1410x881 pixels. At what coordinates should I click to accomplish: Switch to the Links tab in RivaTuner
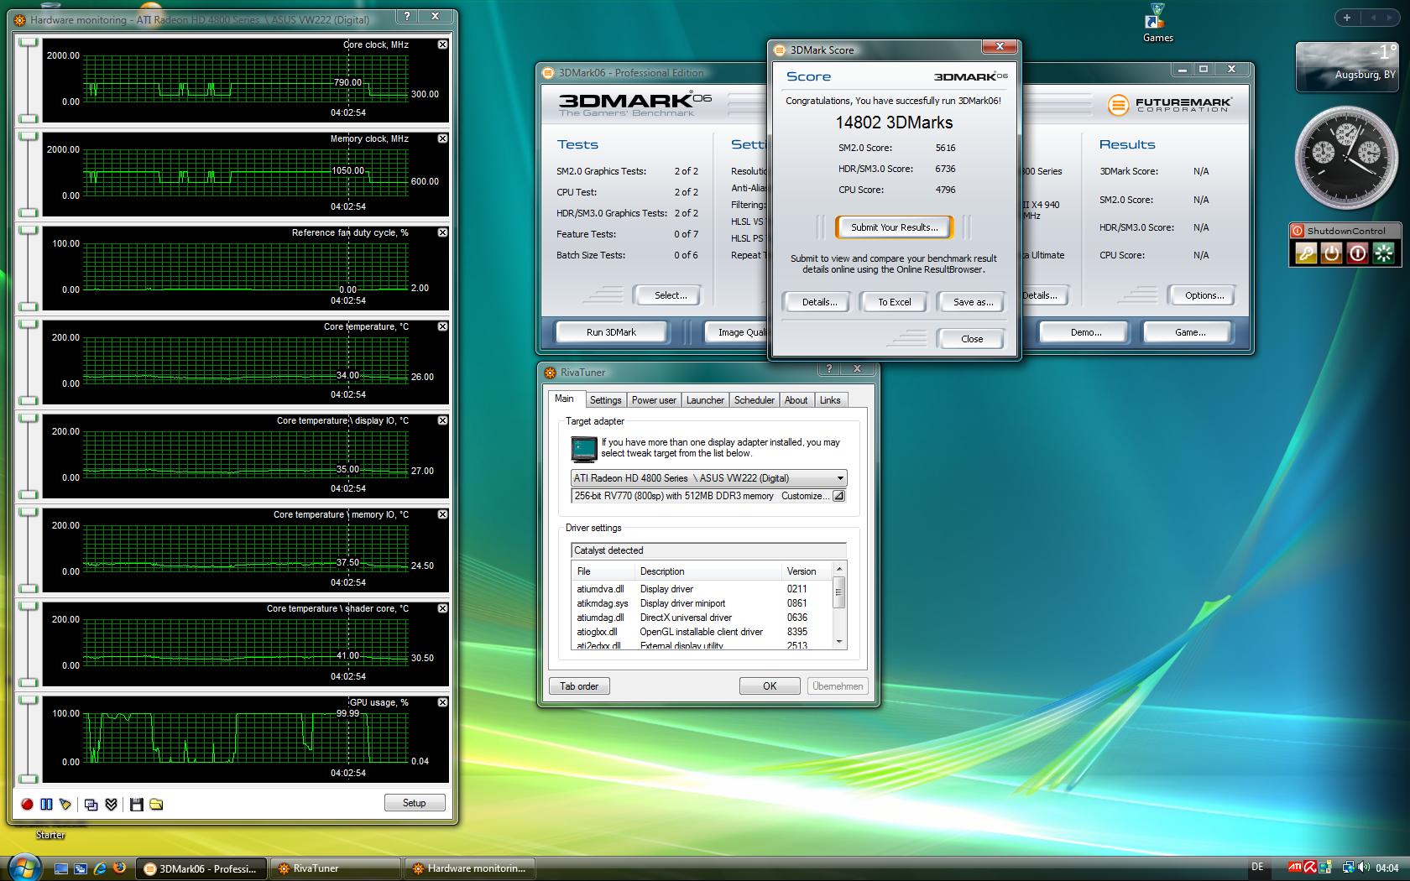(830, 400)
